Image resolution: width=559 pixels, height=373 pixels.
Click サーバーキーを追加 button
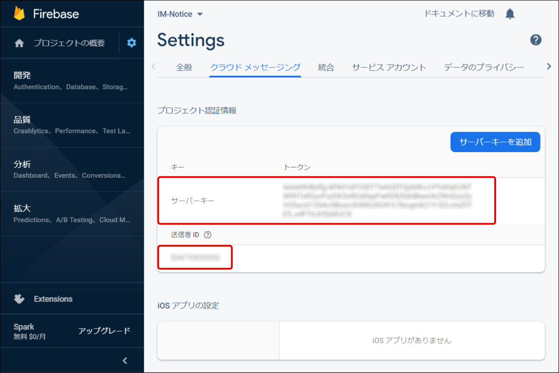click(495, 142)
